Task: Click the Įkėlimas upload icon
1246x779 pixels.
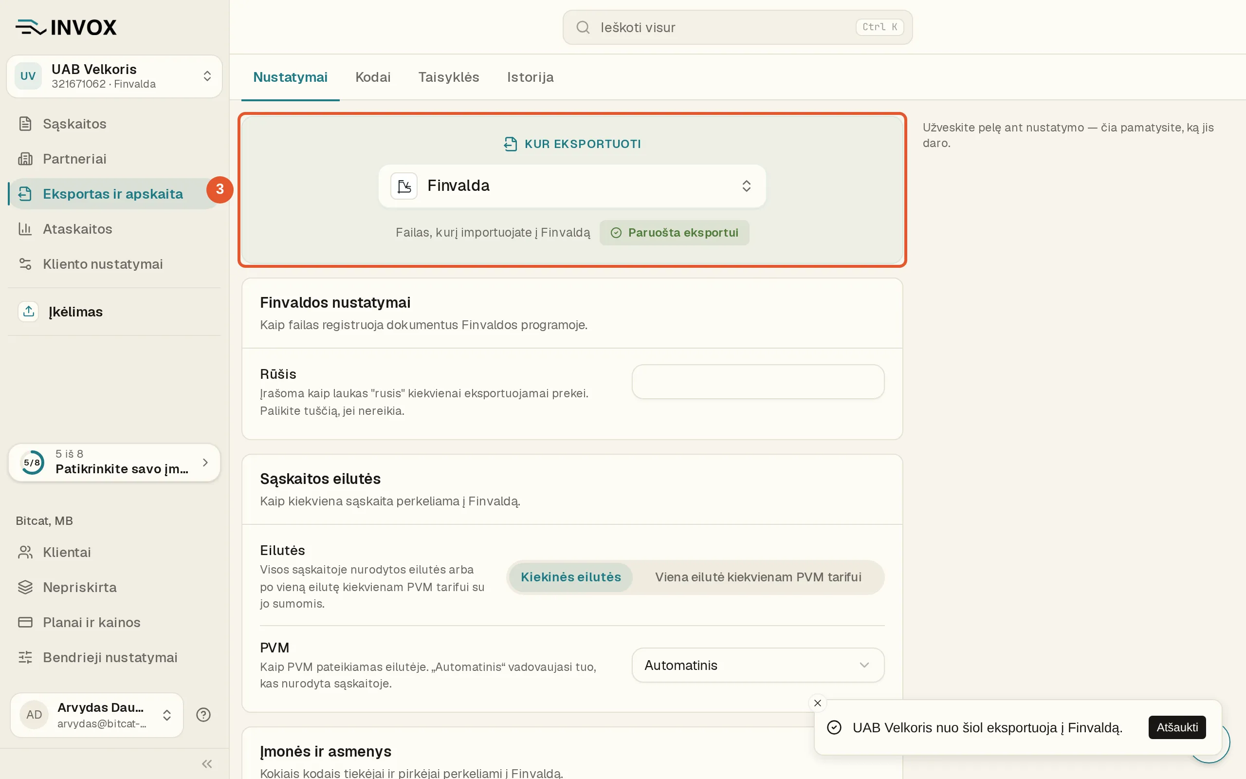Action: 28,311
